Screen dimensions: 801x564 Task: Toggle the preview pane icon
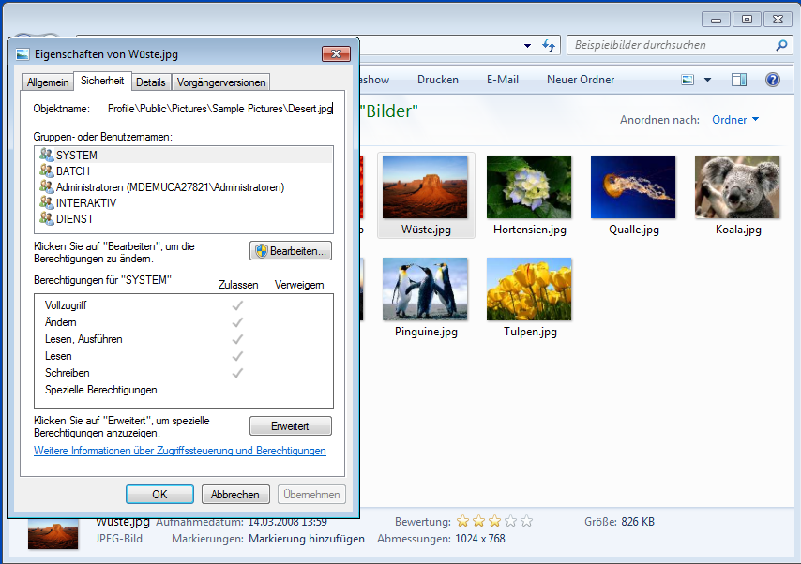[x=739, y=80]
